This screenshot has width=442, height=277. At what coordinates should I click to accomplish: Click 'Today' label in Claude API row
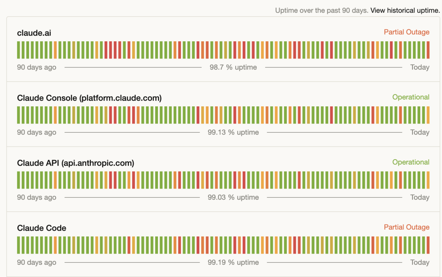[x=420, y=197]
